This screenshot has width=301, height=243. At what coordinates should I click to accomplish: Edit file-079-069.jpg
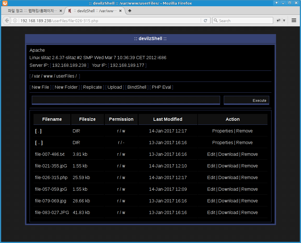pyautogui.click(x=211, y=201)
